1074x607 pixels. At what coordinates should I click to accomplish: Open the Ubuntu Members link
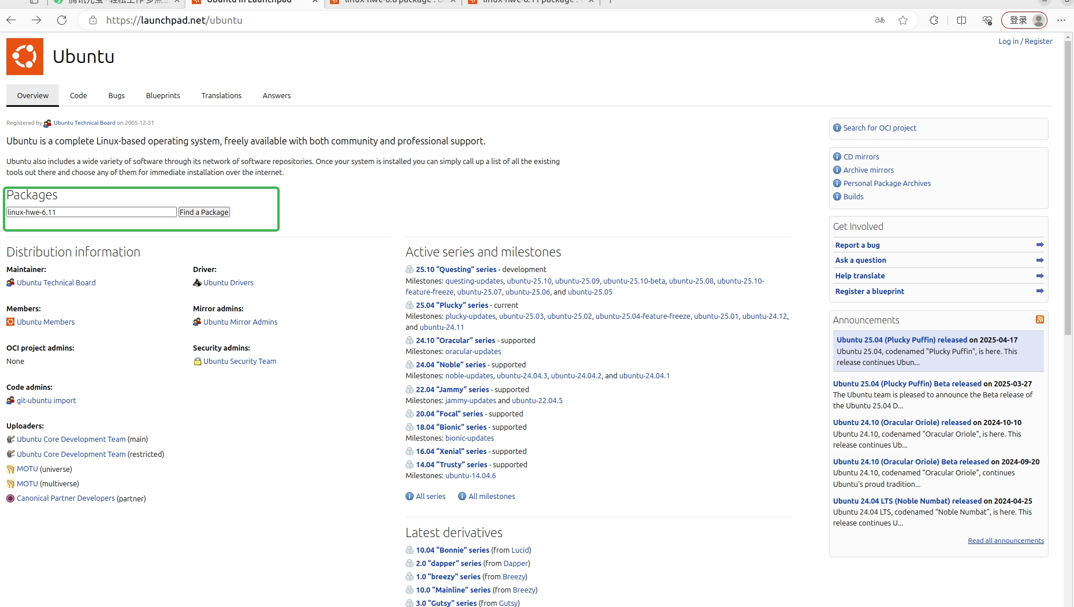tap(46, 322)
